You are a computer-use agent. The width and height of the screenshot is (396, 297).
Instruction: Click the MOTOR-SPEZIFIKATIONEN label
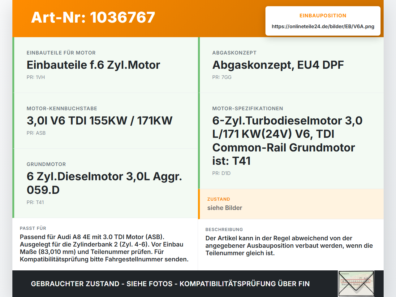[x=247, y=108]
